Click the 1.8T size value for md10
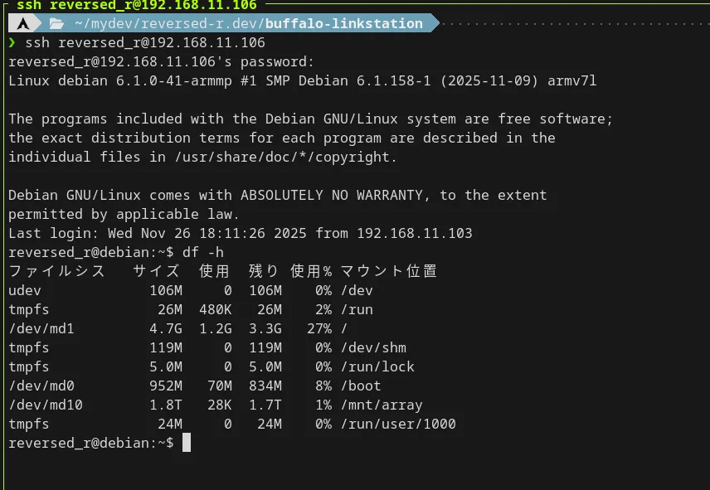The width and height of the screenshot is (710, 490). [166, 405]
